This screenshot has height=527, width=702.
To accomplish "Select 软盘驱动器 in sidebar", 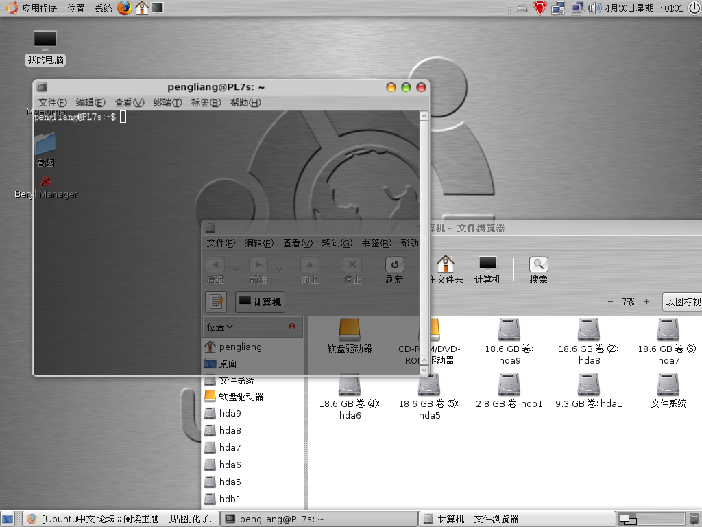I will pyautogui.click(x=253, y=397).
